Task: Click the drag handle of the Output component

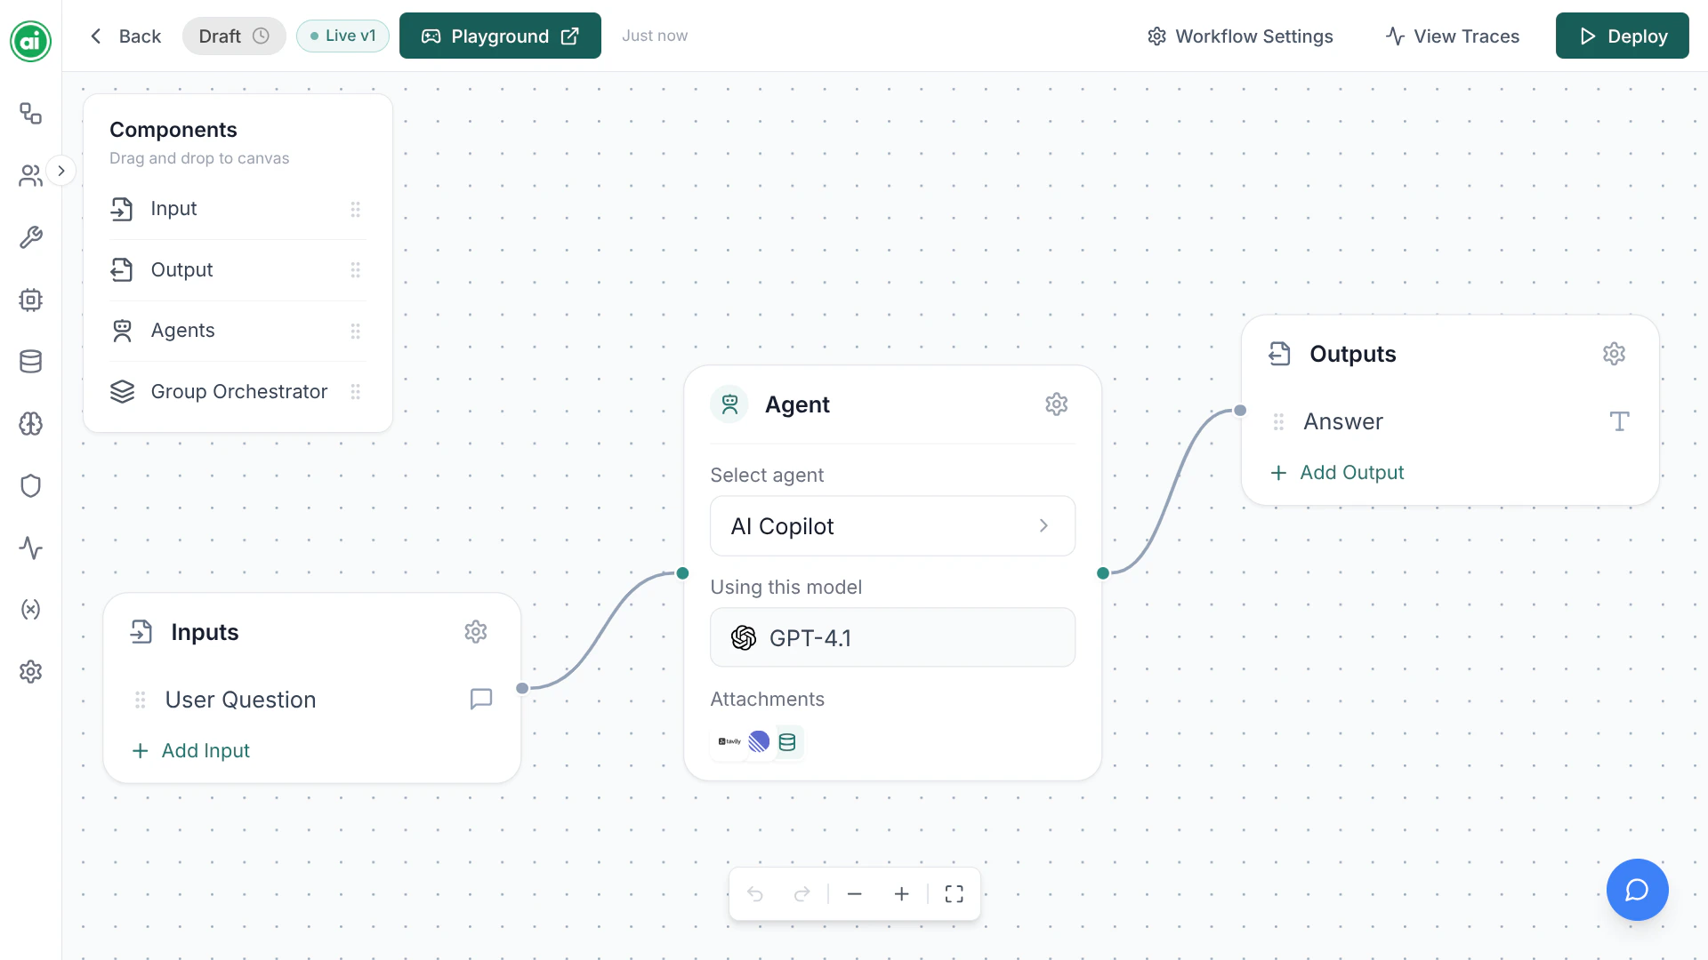Action: coord(356,269)
